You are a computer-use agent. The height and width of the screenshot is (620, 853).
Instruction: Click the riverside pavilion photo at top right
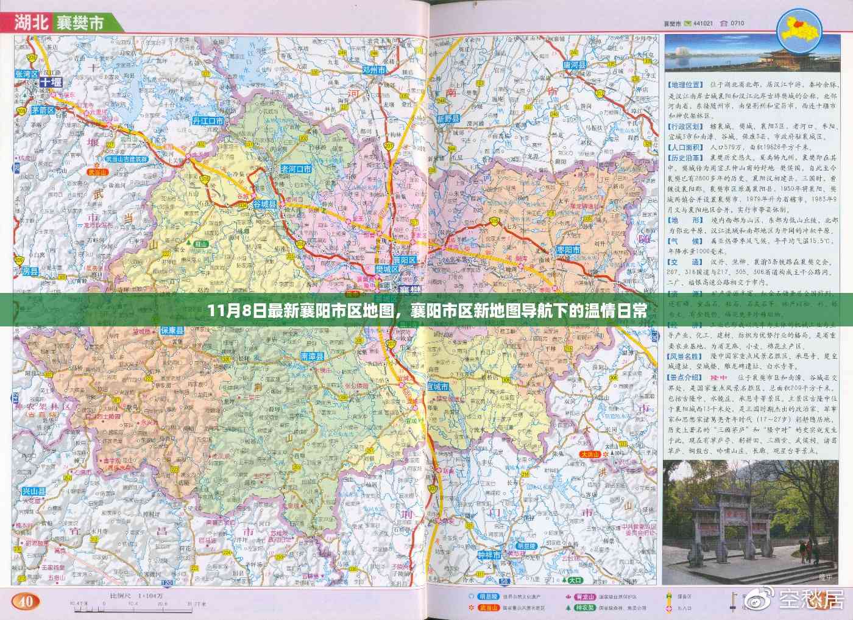[x=751, y=55]
